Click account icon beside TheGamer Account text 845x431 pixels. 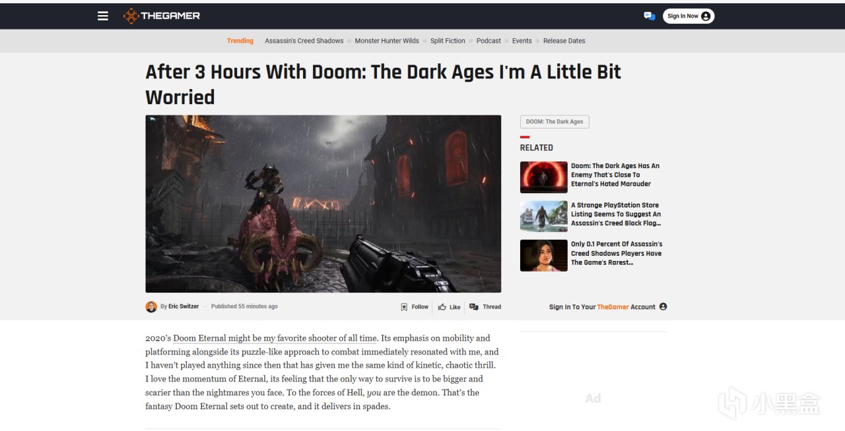pos(663,306)
